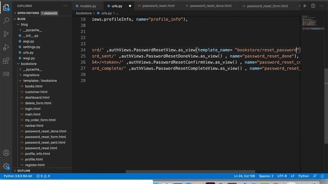Click the Split Editor icon
This screenshot has height=184, width=328.
click(x=313, y=6)
